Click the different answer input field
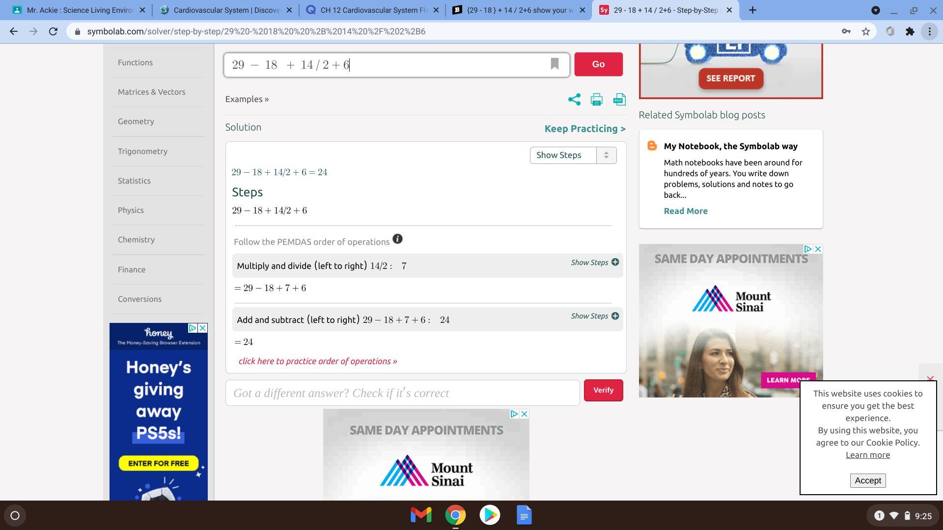The height and width of the screenshot is (530, 943). pos(402,393)
